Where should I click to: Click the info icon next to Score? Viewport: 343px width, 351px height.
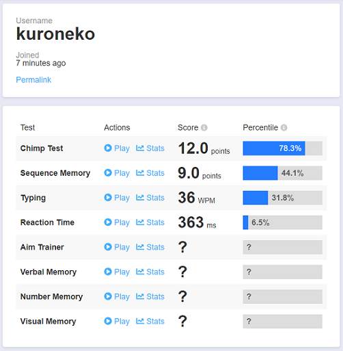[204, 127]
